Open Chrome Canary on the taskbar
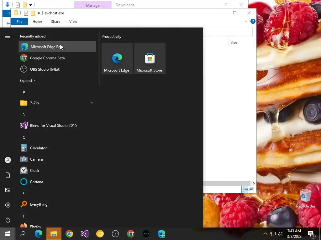The image size is (321, 240). click(x=100, y=234)
